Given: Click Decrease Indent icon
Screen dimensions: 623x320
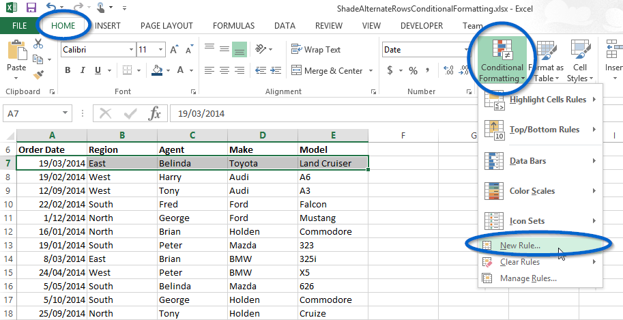Looking at the screenshot, I should coord(261,70).
